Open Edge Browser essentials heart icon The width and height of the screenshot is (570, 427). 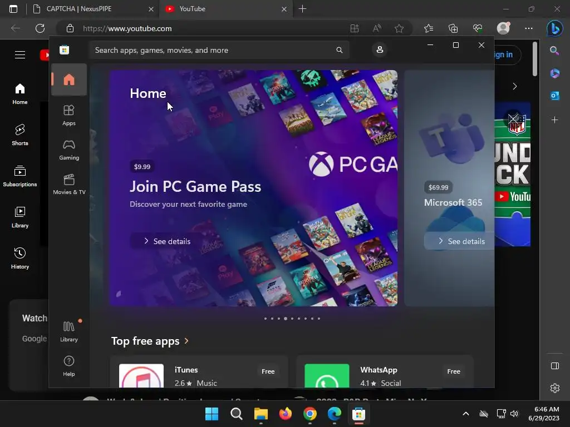tap(478, 28)
